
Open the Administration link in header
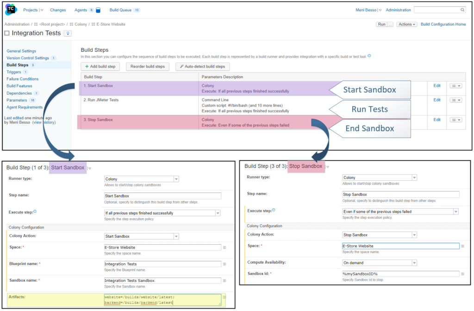[398, 10]
